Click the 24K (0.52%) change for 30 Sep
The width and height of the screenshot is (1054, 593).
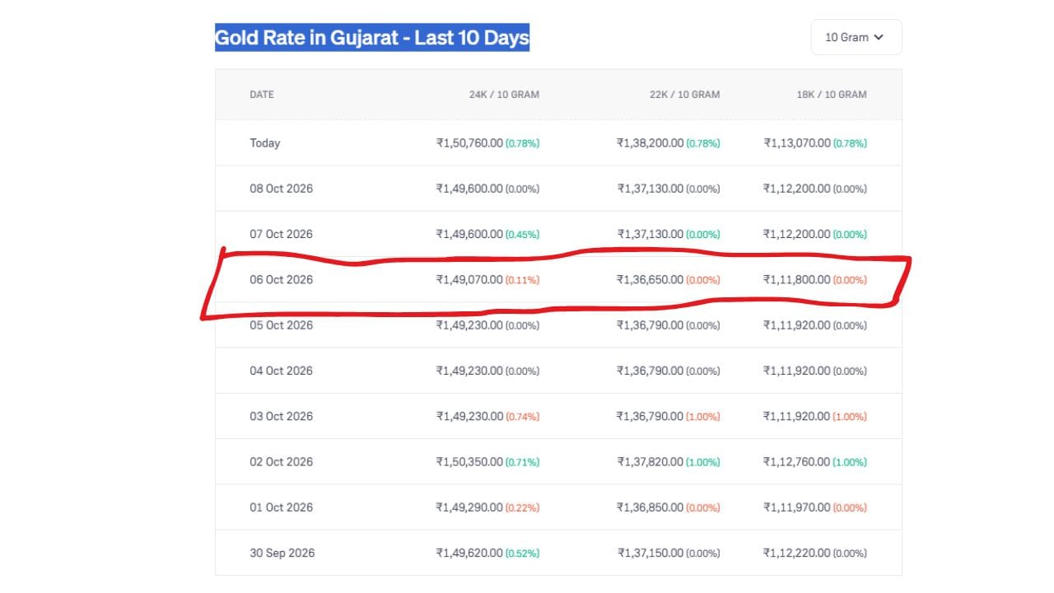523,553
